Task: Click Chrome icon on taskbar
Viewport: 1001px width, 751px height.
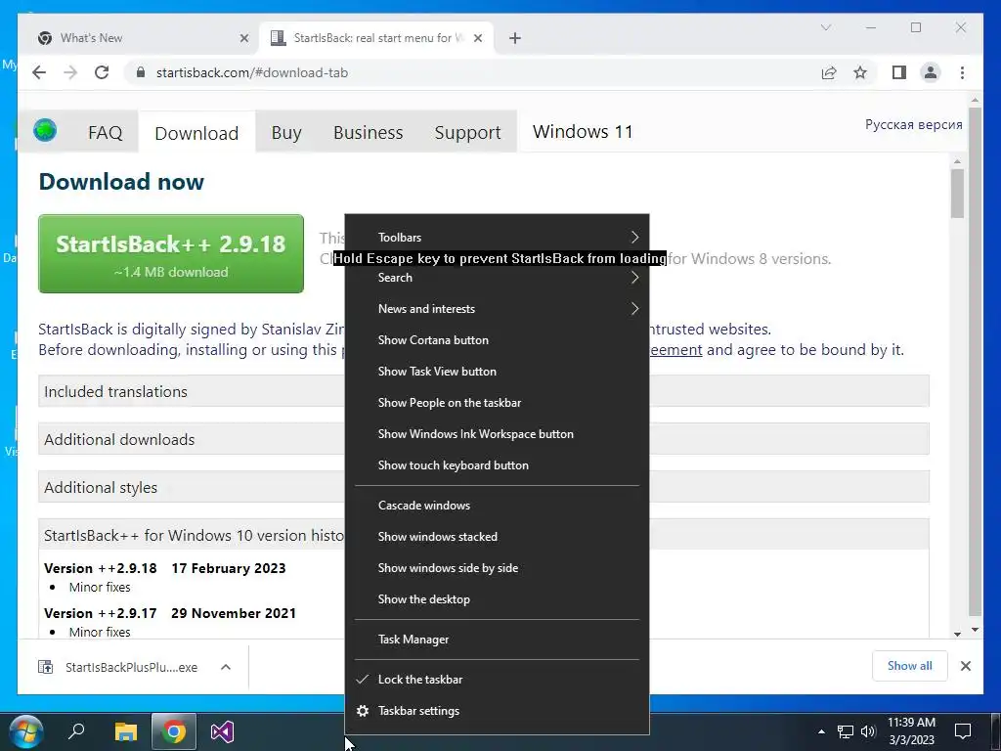Action: [173, 731]
